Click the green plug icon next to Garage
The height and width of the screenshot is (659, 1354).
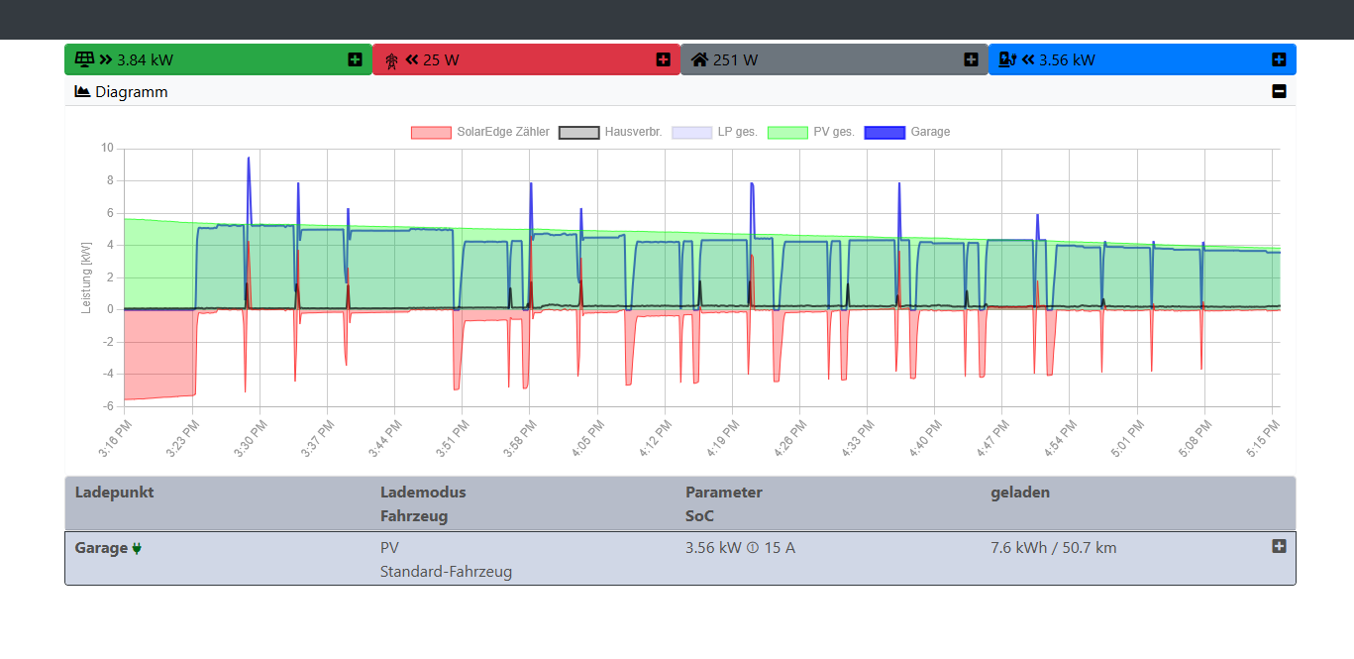click(x=137, y=548)
